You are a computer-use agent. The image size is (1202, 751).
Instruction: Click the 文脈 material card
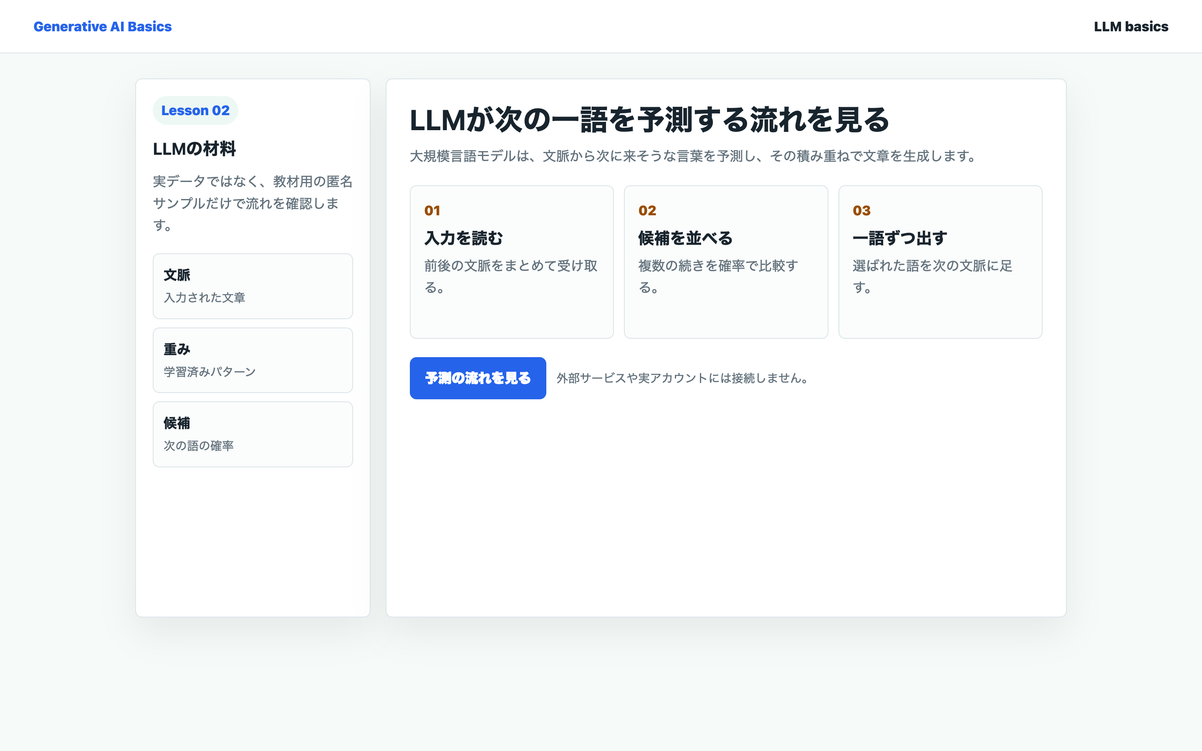click(x=253, y=286)
